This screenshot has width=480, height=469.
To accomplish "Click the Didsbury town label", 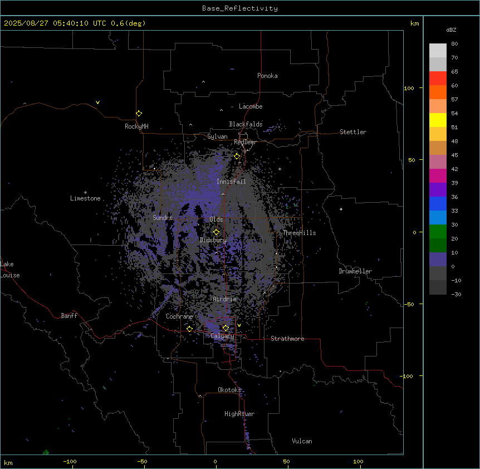I will click(x=213, y=240).
